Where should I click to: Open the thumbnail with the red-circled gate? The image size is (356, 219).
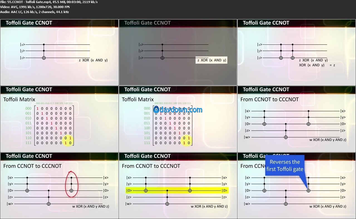[x=59, y=185]
